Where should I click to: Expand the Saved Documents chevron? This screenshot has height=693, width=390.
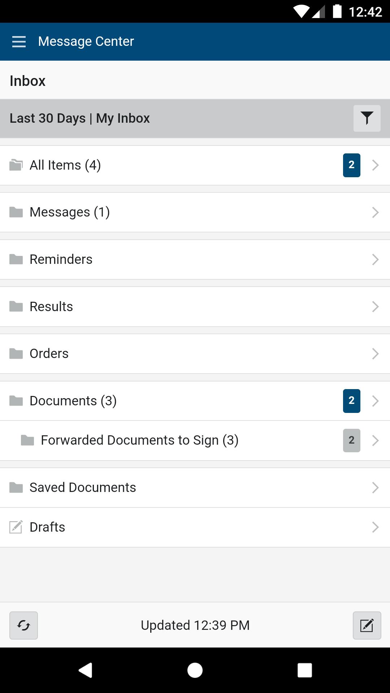click(x=375, y=488)
